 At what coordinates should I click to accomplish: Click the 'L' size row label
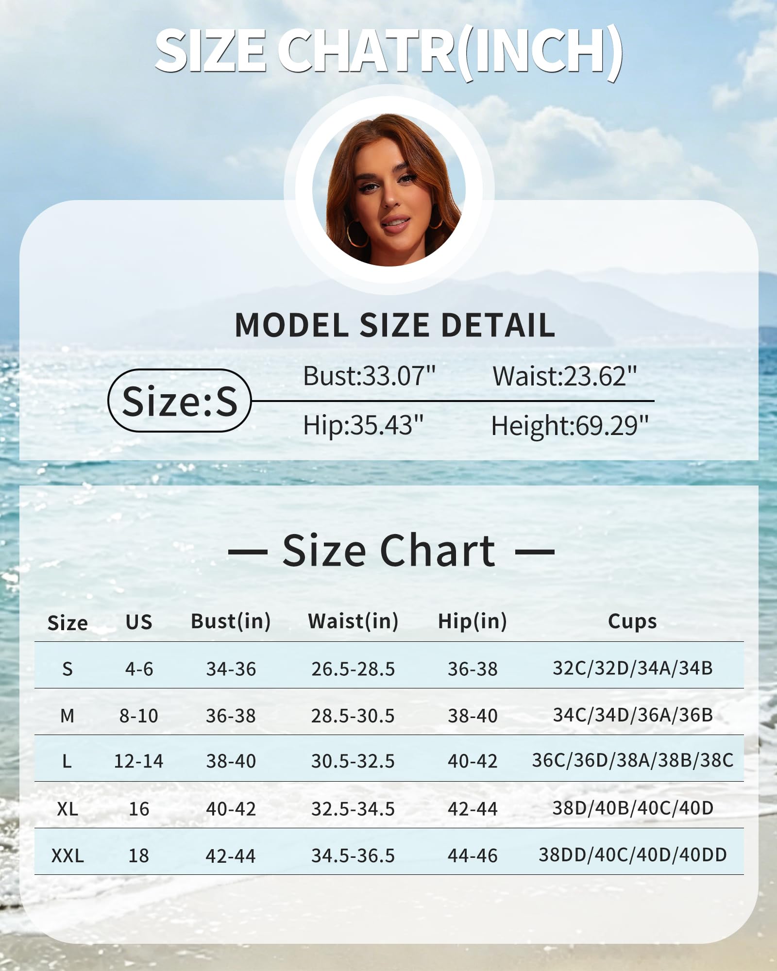(x=67, y=761)
